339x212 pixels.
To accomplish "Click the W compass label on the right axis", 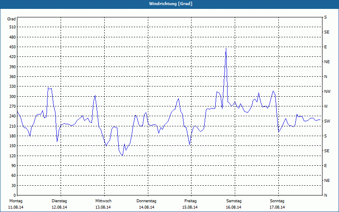I will click(x=326, y=106).
